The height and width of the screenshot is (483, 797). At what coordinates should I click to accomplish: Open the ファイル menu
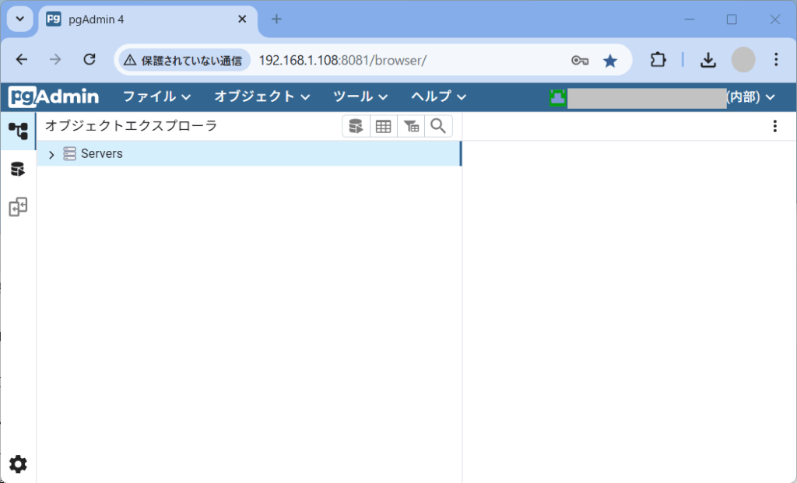[156, 96]
